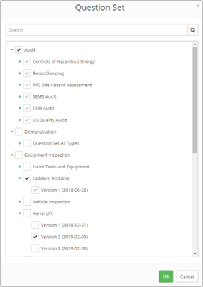Expand Hand Tools and Equipment node
Viewport: 203px width, 287px height.
click(x=20, y=167)
